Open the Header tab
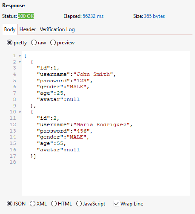195x214 pixels. pos(28,29)
